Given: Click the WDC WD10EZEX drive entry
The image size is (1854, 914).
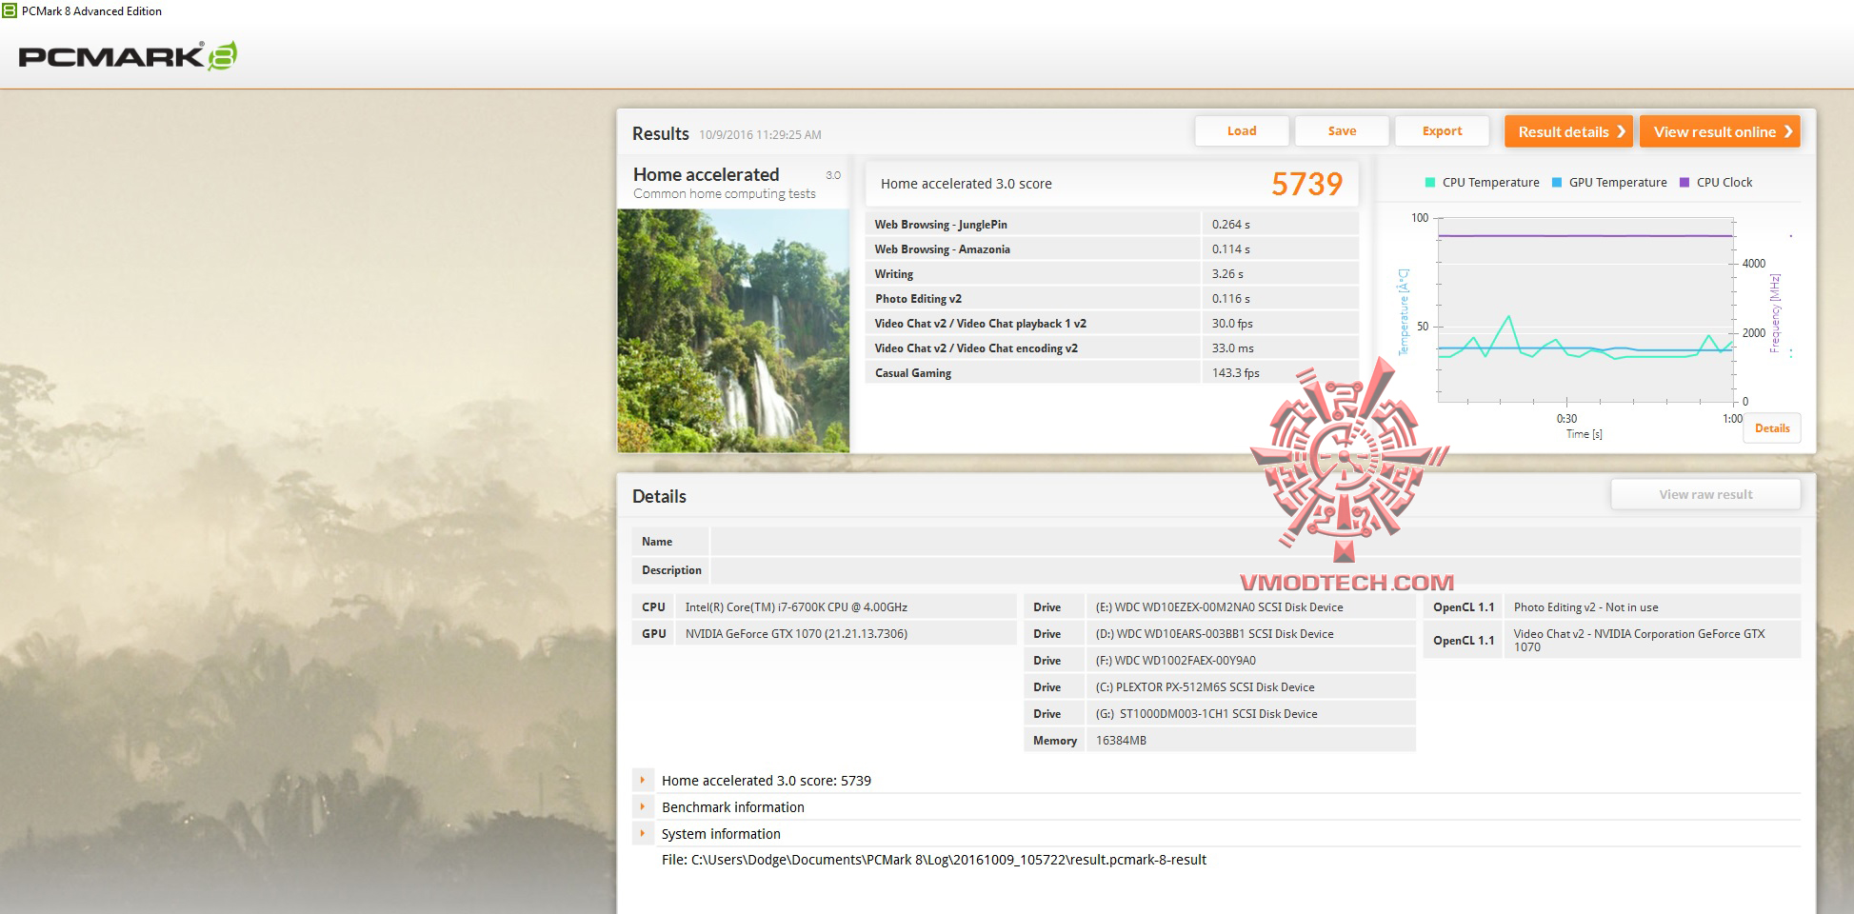Looking at the screenshot, I should pos(1219,607).
